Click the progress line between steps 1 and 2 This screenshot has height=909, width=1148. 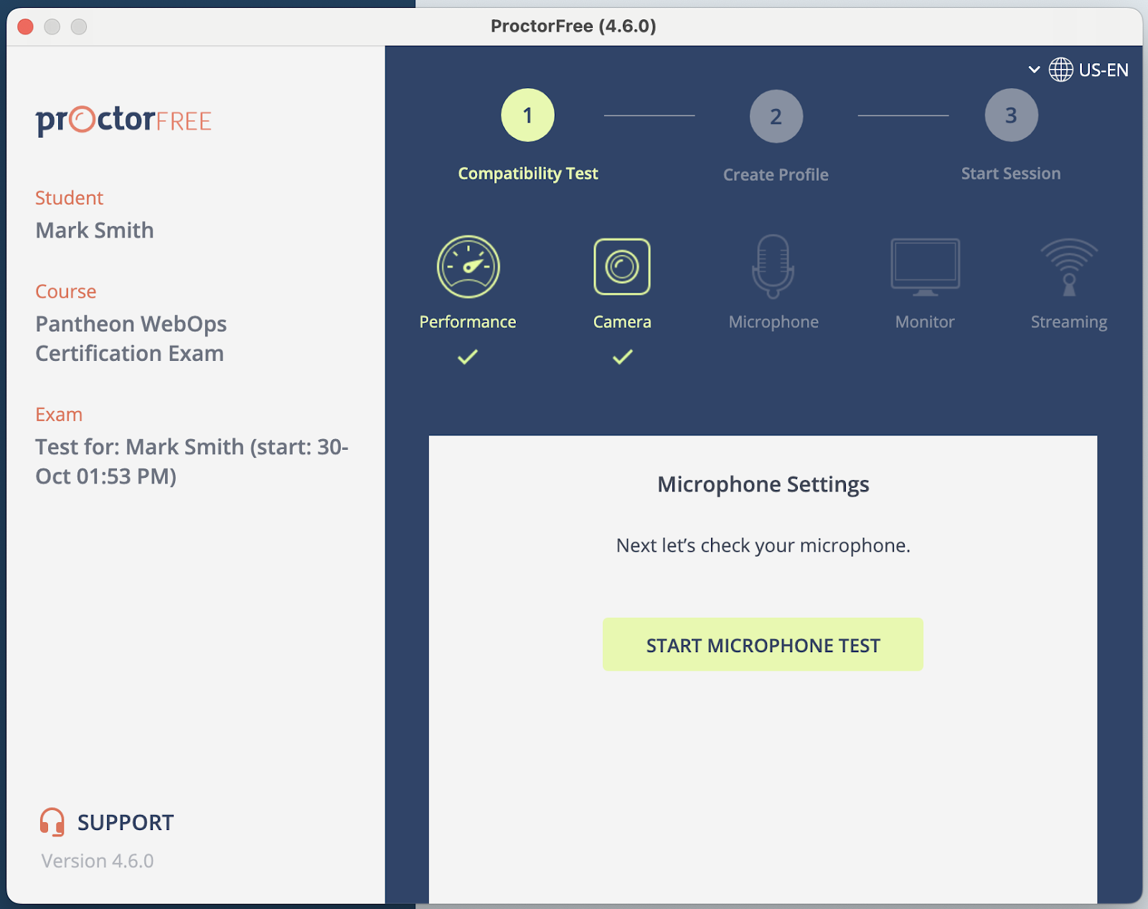pos(649,116)
